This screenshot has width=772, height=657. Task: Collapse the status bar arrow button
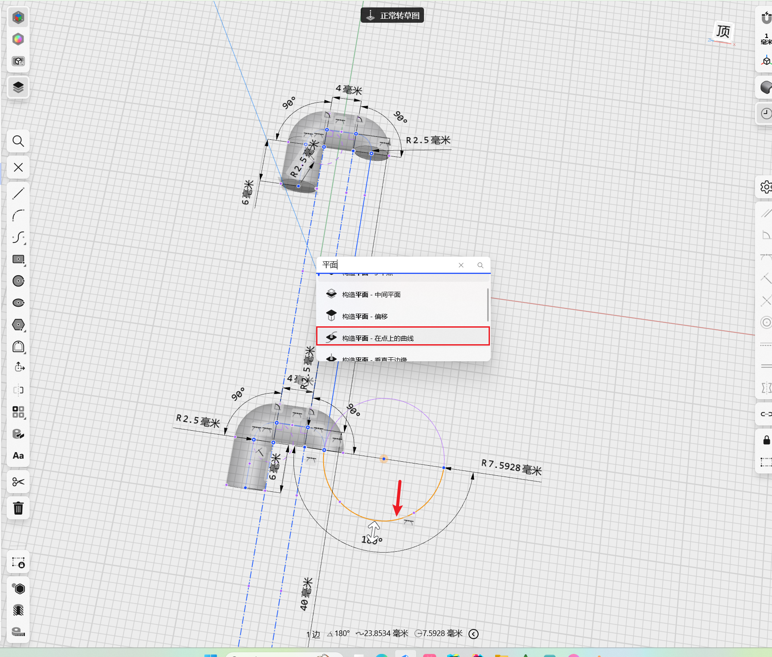(473, 634)
